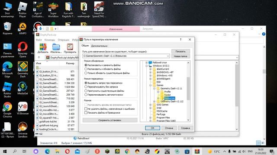Viewport: 277px width, 155px height.
Task: Open the WinRAR Файл menu
Action: pyautogui.click(x=39, y=40)
